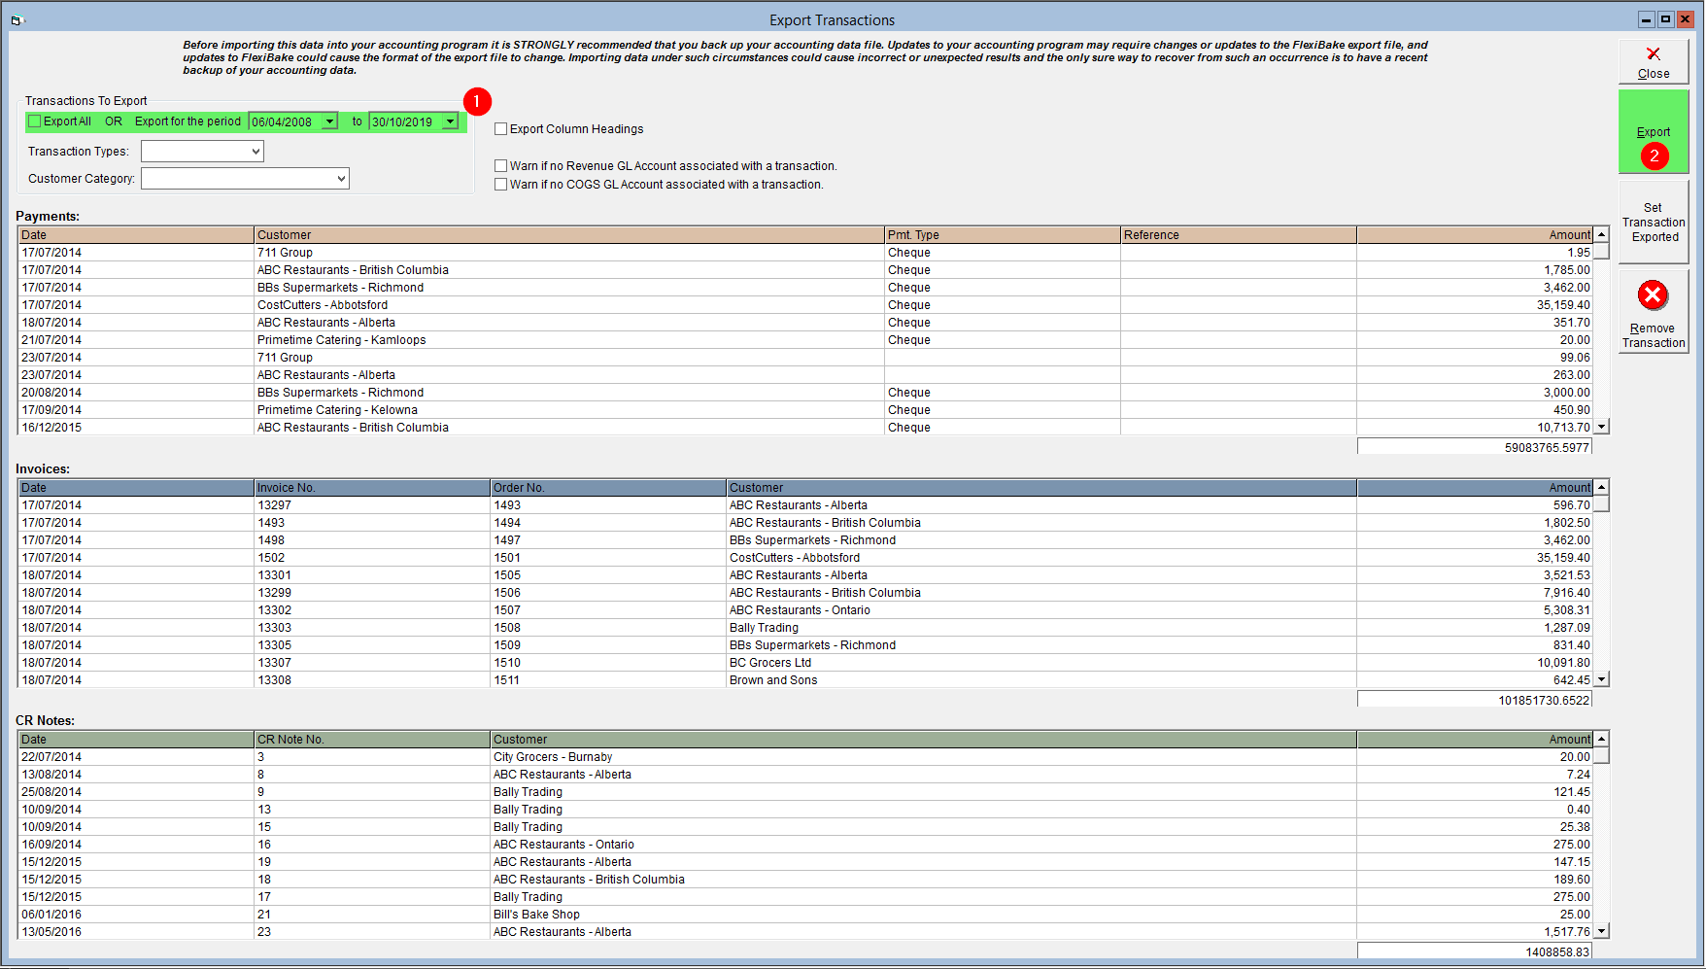1706x969 pixels.
Task: Expand the Customer Category combo box
Action: [x=341, y=179]
